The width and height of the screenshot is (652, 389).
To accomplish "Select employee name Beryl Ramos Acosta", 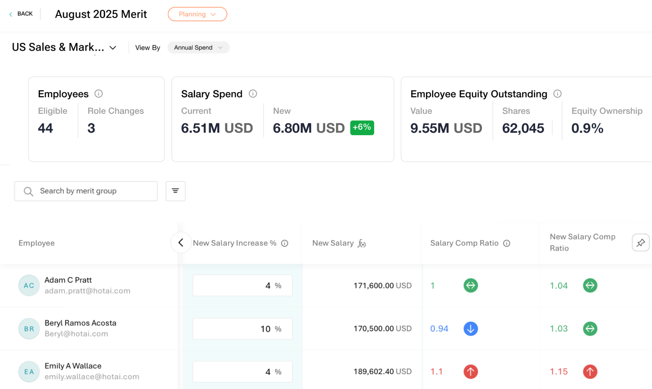I will 80,323.
